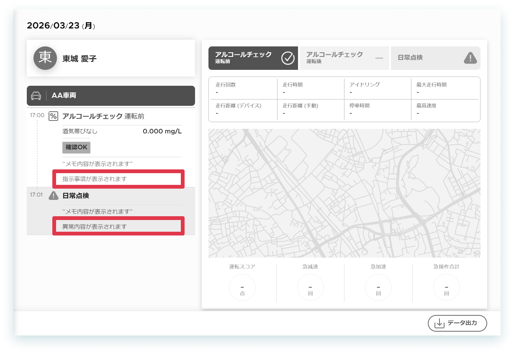The image size is (514, 353).
Task: Click the percent icon next to アルコールチェック 運転前
Action: click(x=53, y=116)
